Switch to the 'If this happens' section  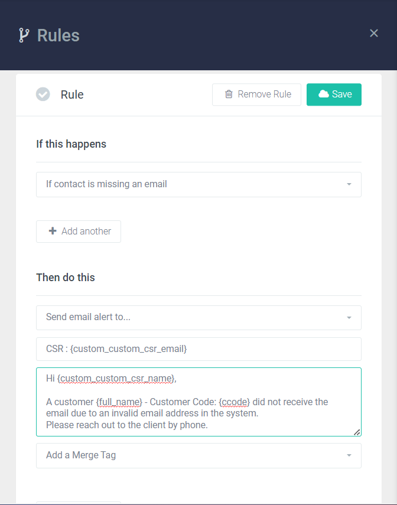coord(71,144)
